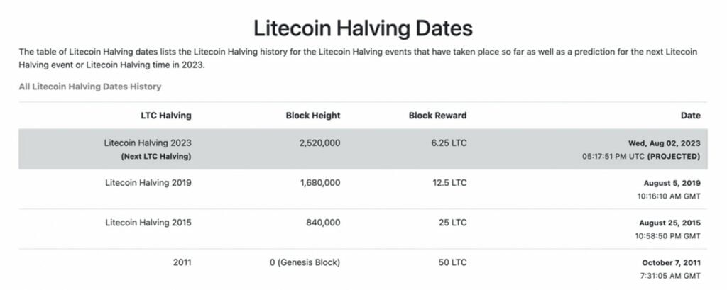Click the 1,680,000 block height cell
This screenshot has width=727, height=290.
(320, 183)
